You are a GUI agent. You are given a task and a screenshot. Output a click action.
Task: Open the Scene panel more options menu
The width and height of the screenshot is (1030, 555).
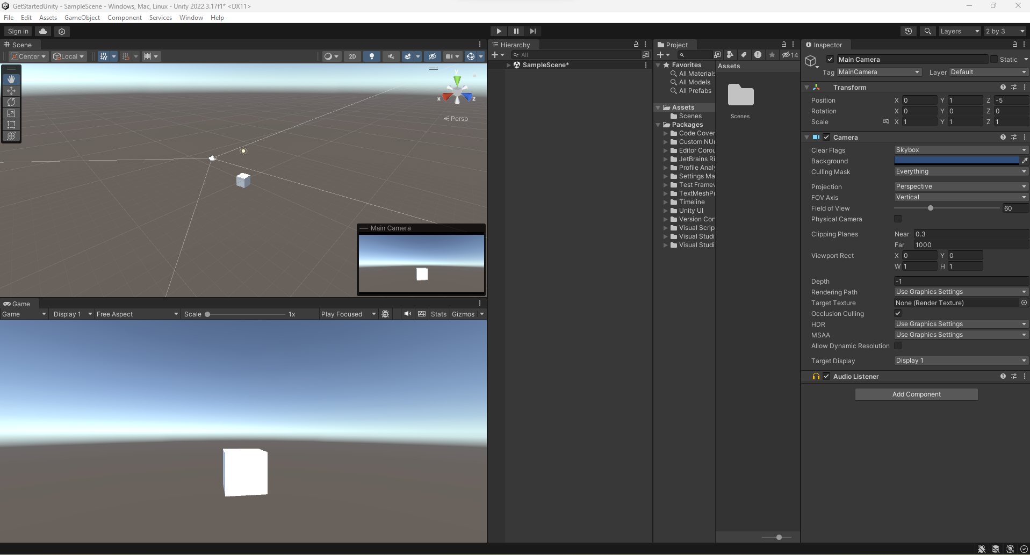coord(480,45)
